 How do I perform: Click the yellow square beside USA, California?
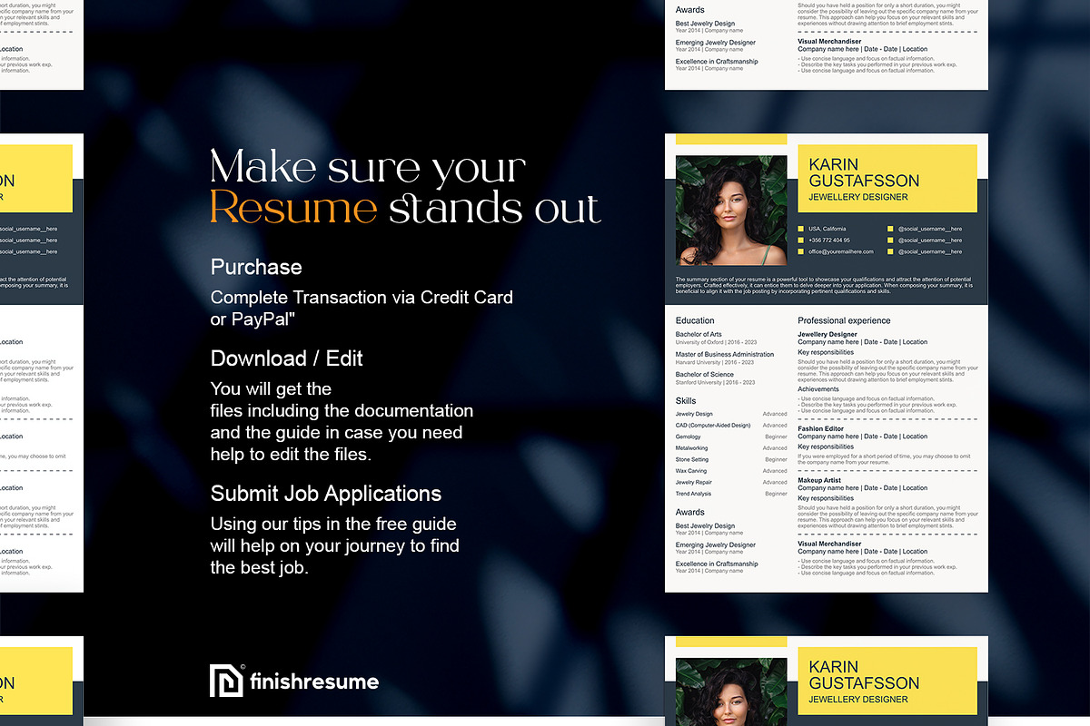[801, 229]
